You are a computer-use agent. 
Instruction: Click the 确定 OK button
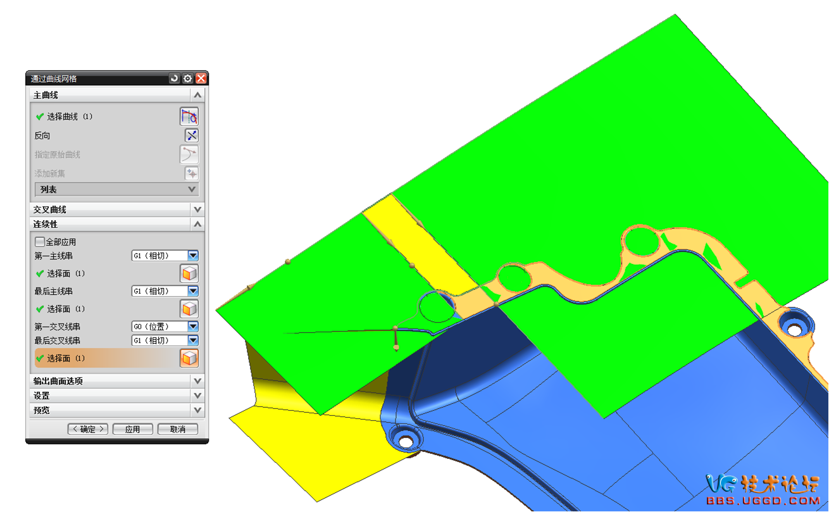click(88, 429)
